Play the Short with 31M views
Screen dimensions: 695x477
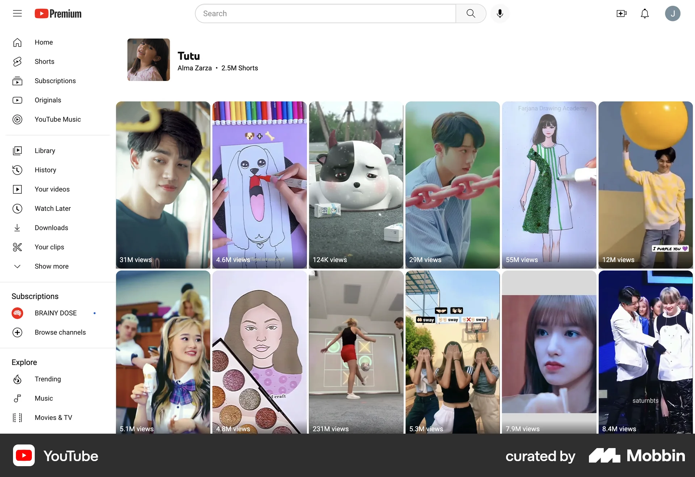pyautogui.click(x=163, y=184)
